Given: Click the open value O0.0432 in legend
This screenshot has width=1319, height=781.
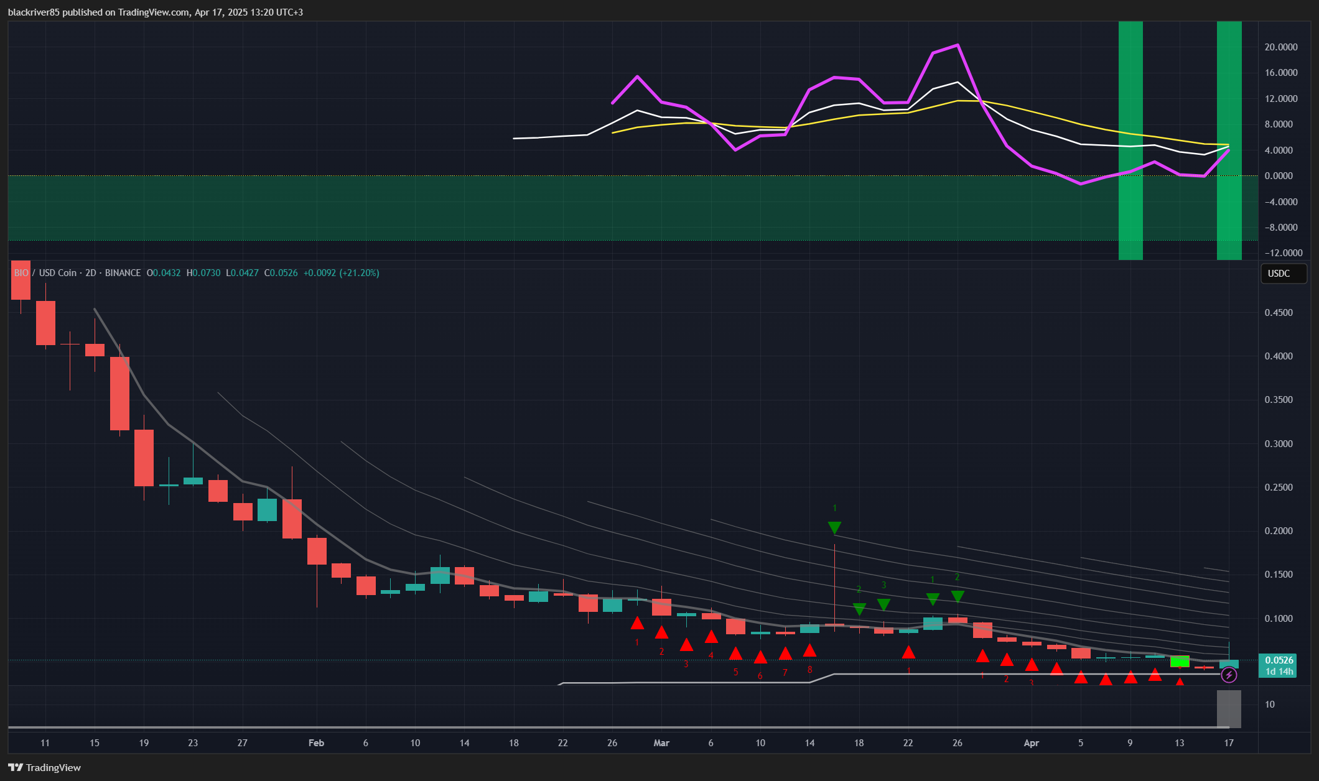Looking at the screenshot, I should pos(164,273).
